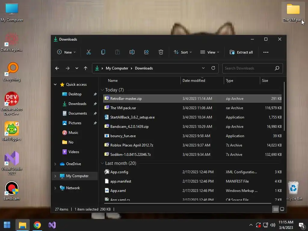Open volume speaker tray icon
Screen dimensions: 308x231
click(273, 225)
